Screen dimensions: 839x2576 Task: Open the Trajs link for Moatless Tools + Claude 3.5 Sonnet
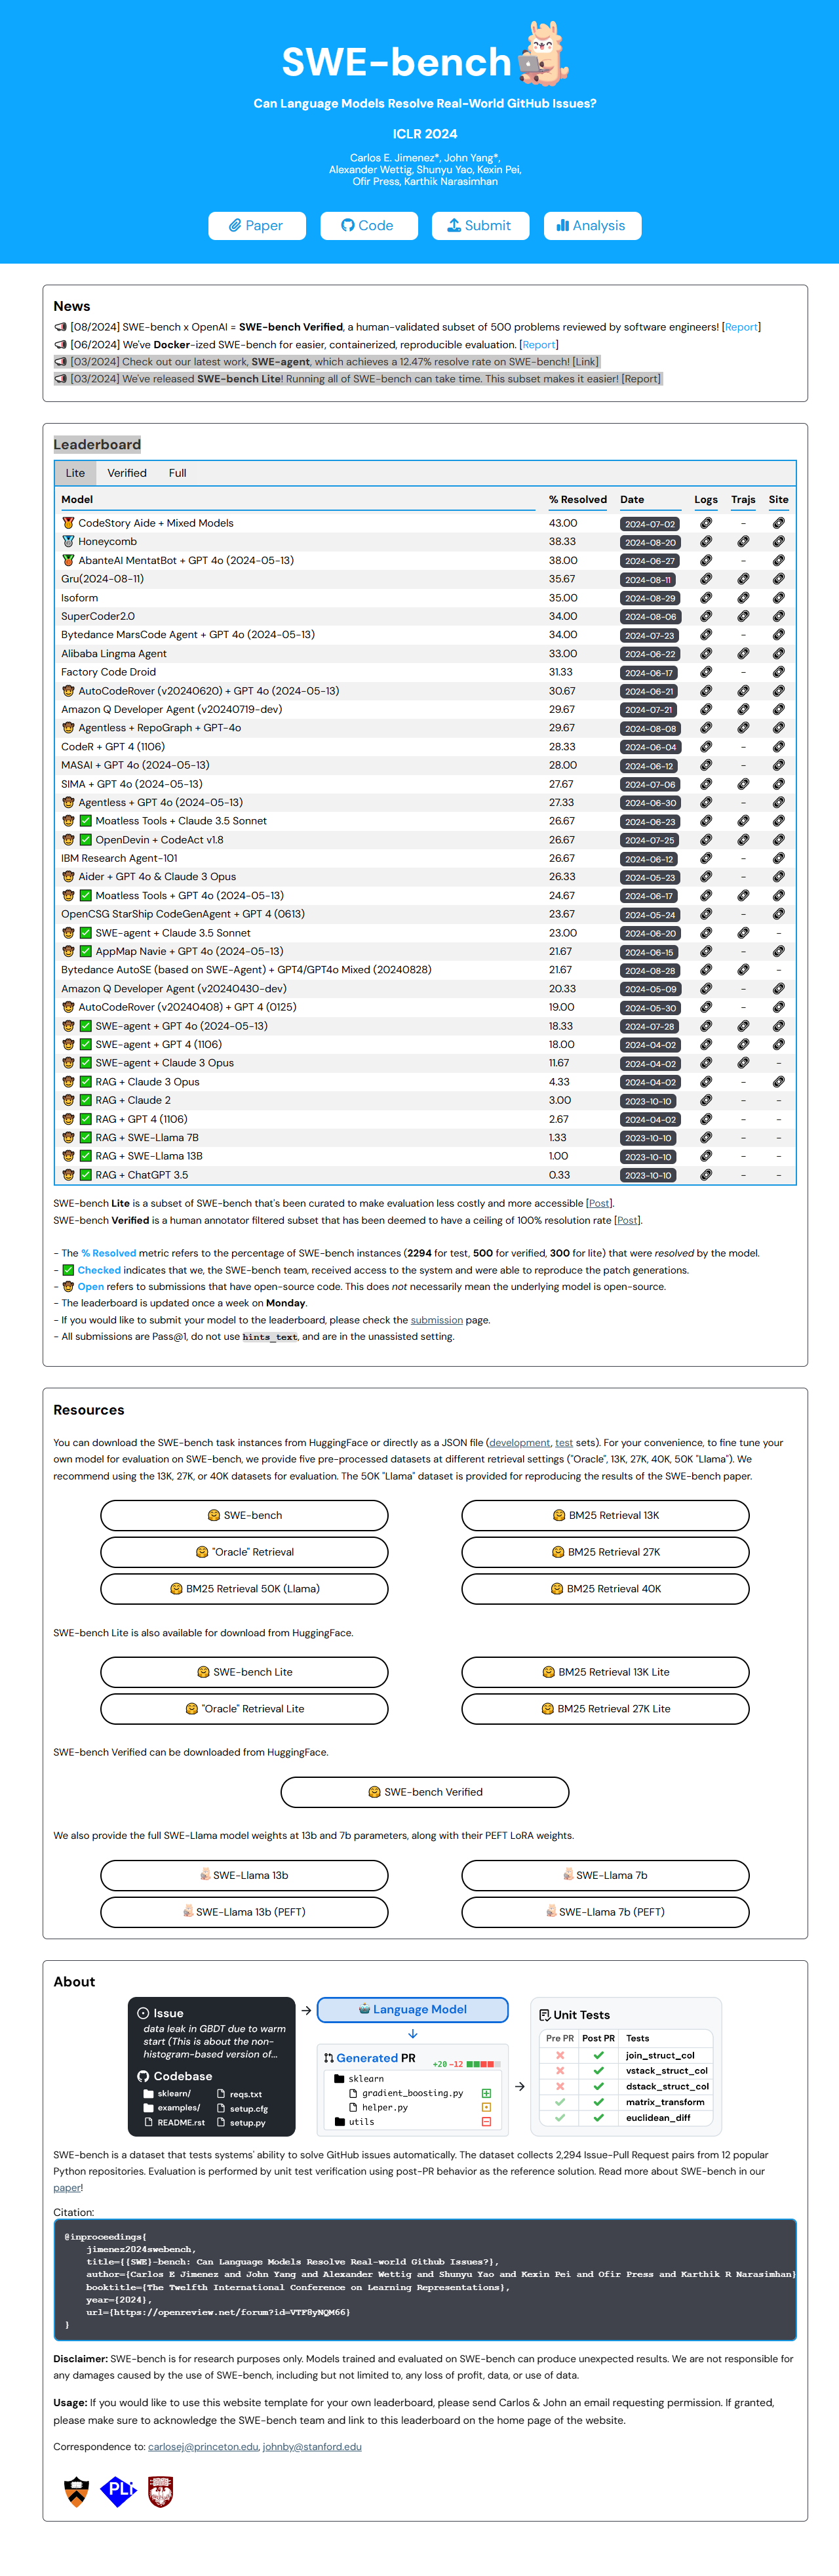(x=743, y=821)
